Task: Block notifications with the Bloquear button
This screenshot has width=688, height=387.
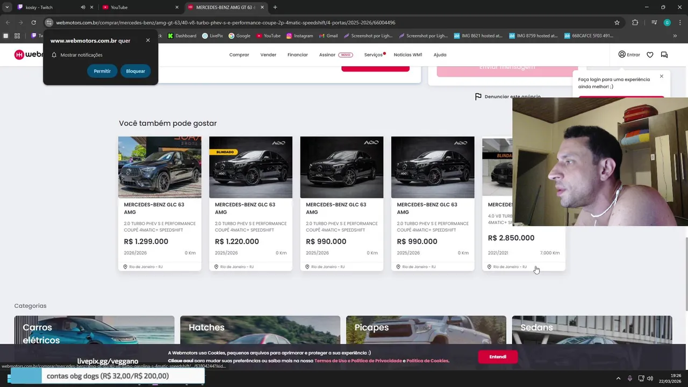Action: pos(135,71)
